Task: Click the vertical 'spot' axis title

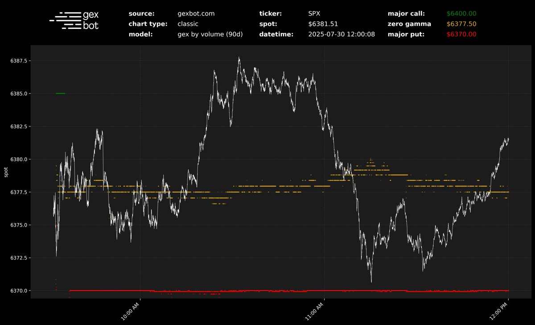Action: [6, 172]
